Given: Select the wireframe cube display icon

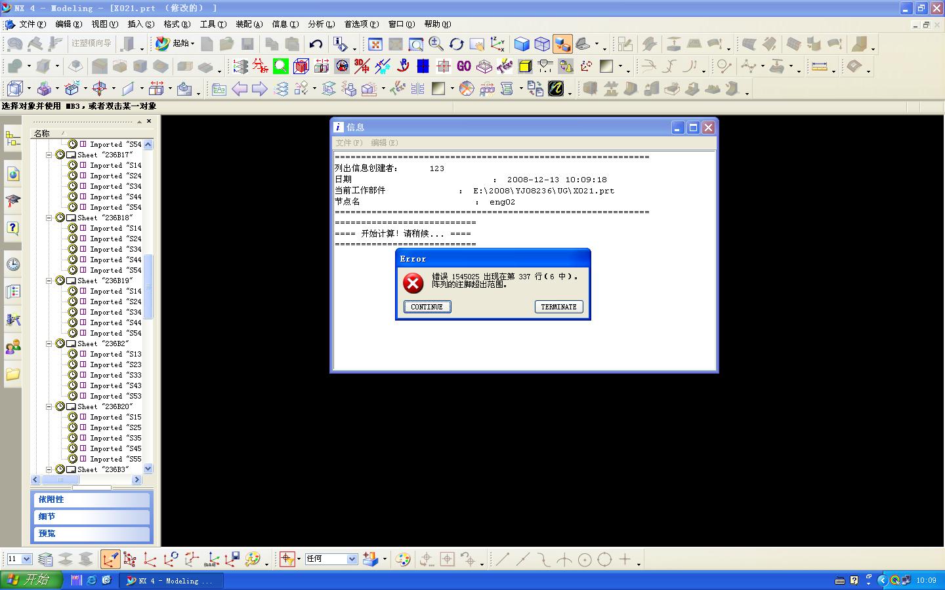Looking at the screenshot, I should pos(542,44).
